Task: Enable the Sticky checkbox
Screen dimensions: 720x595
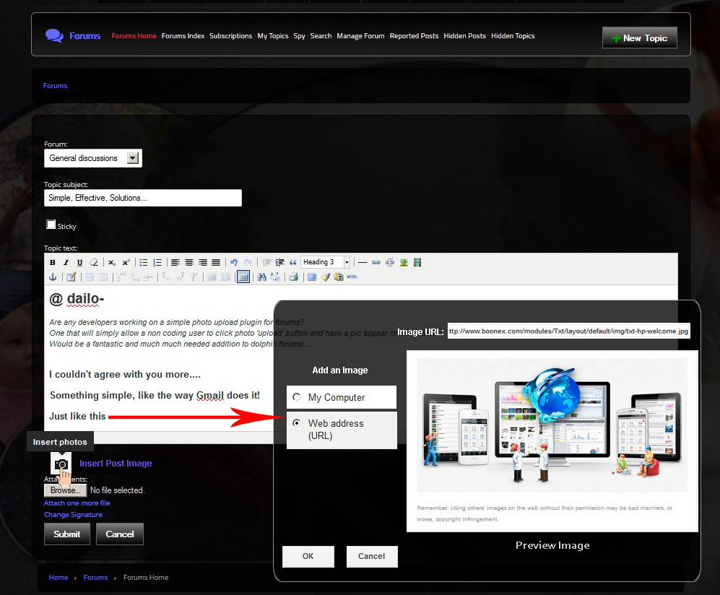Action: pyautogui.click(x=51, y=225)
